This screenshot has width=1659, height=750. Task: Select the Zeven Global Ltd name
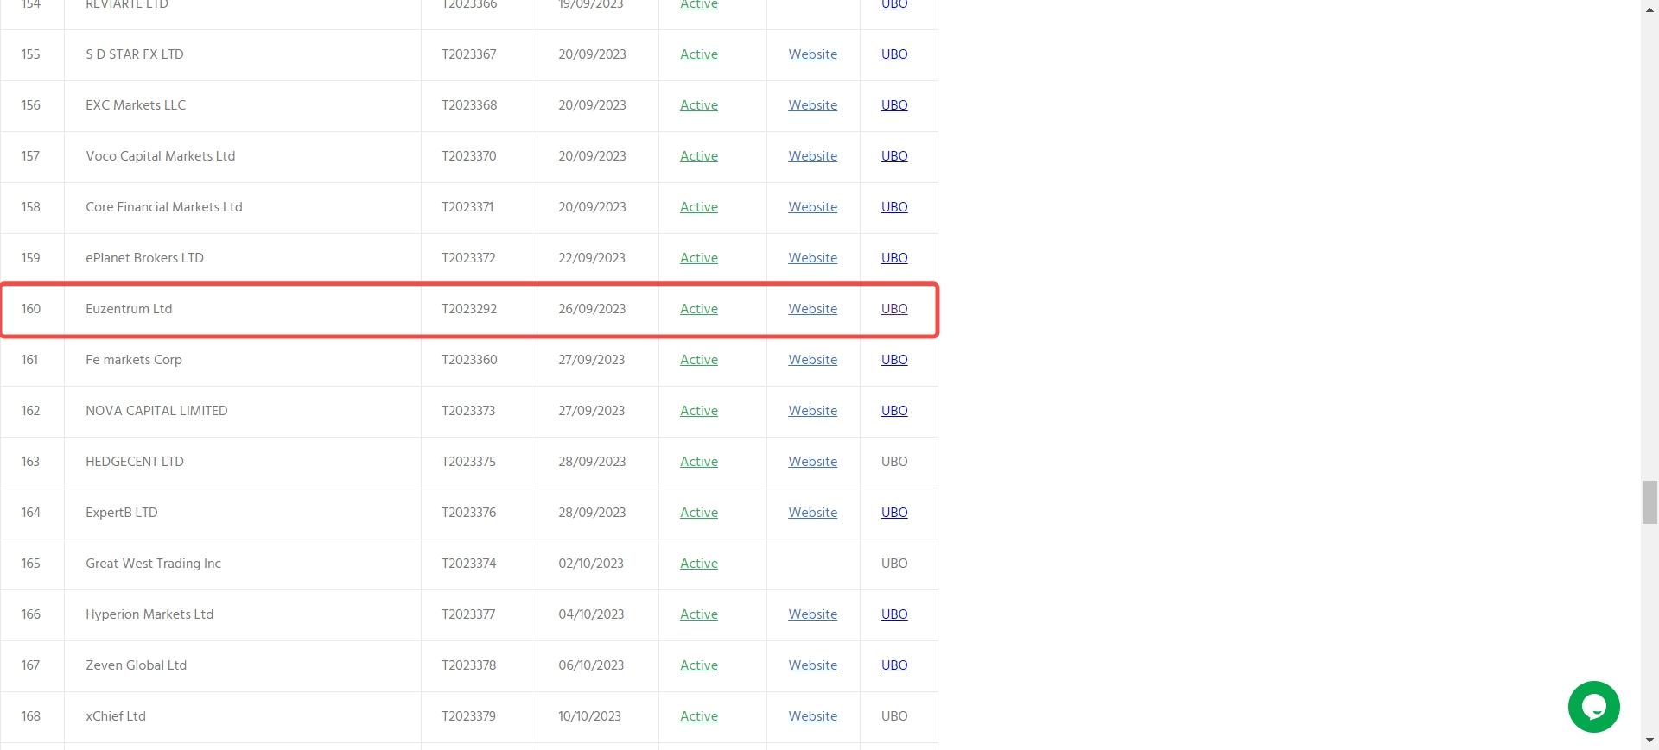[136, 665]
